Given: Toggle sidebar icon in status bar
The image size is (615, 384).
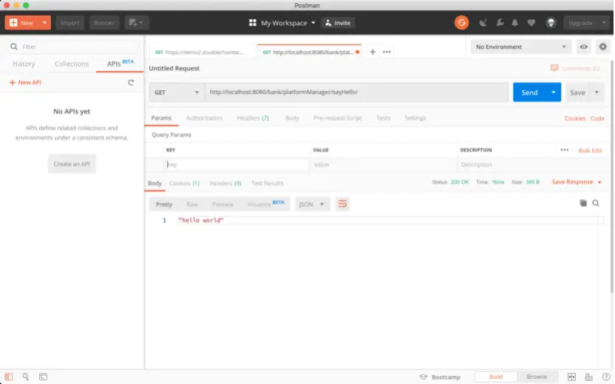Looking at the screenshot, I should 9,377.
